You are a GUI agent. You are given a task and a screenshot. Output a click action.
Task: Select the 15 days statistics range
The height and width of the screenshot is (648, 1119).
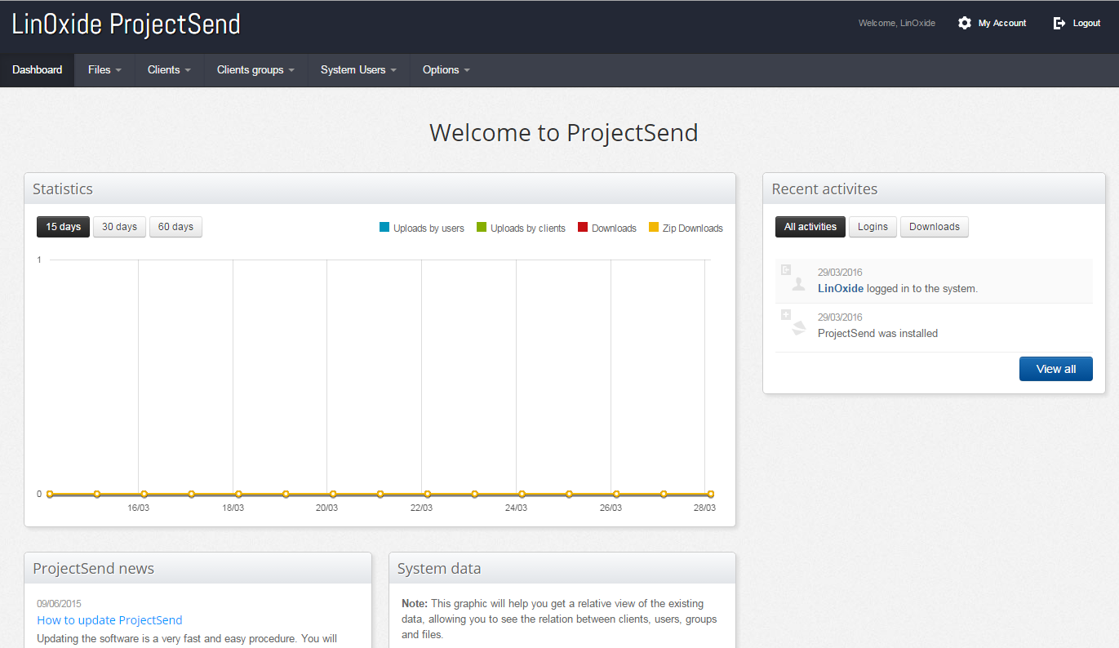(x=63, y=227)
